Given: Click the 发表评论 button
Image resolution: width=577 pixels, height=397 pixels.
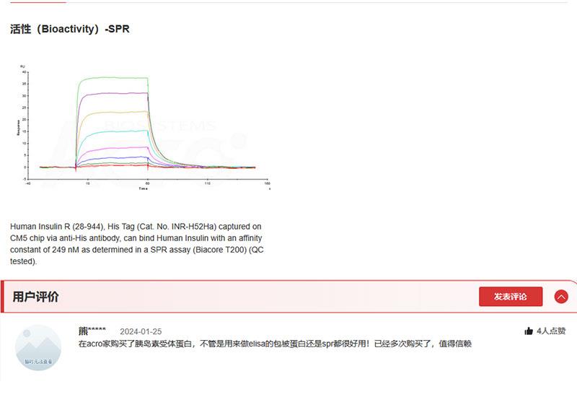Looking at the screenshot, I should point(510,297).
